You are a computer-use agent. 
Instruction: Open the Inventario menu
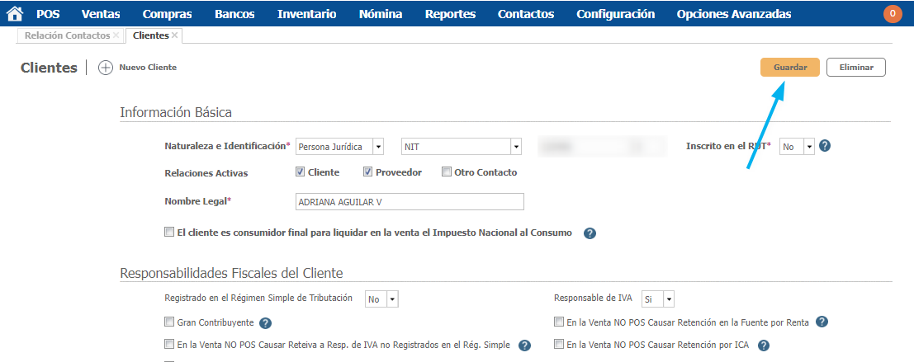click(x=306, y=14)
